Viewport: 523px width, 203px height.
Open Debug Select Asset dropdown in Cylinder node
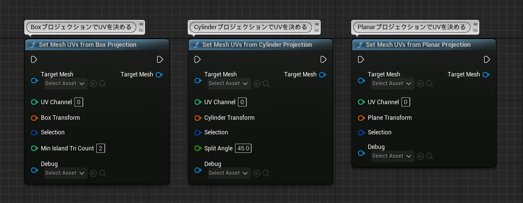tap(229, 173)
